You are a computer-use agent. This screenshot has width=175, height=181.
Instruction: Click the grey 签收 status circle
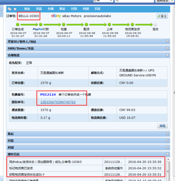(x=155, y=25)
